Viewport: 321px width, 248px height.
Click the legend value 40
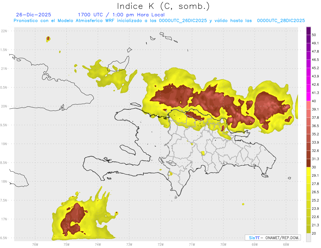pos(314,101)
